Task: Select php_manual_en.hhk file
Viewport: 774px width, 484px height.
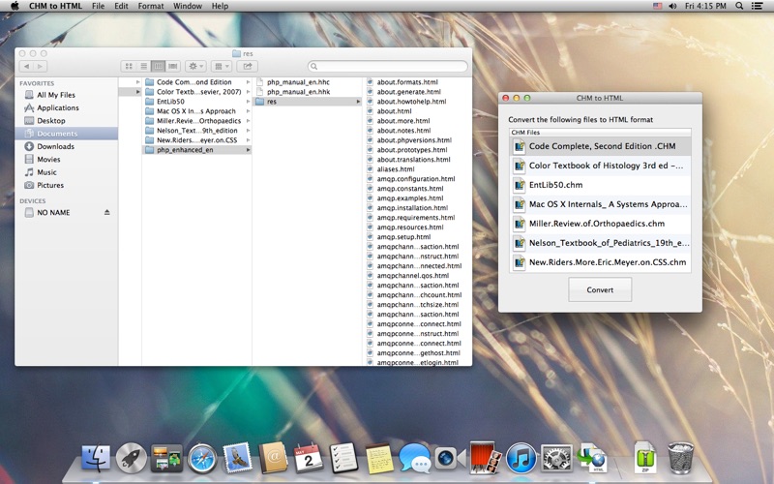Action: pos(298,92)
